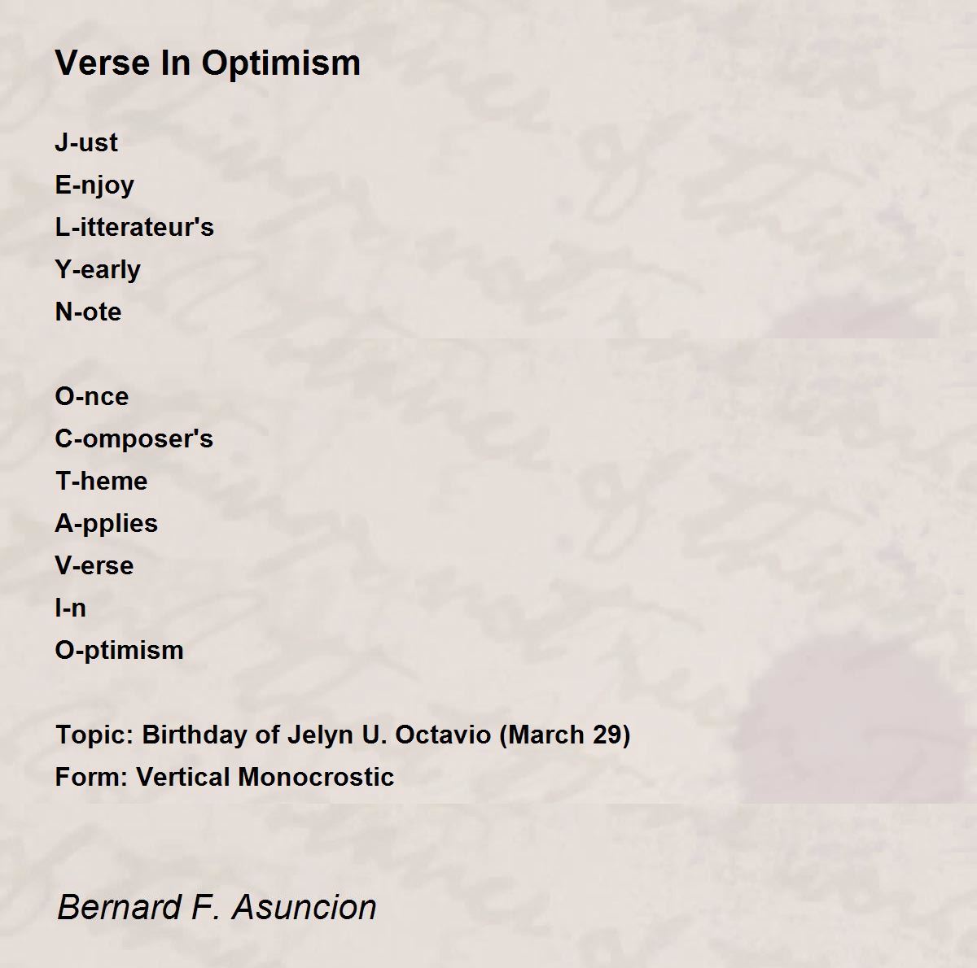Click the line O-ptimism
Image resolution: width=977 pixels, height=968 pixels.
click(119, 651)
